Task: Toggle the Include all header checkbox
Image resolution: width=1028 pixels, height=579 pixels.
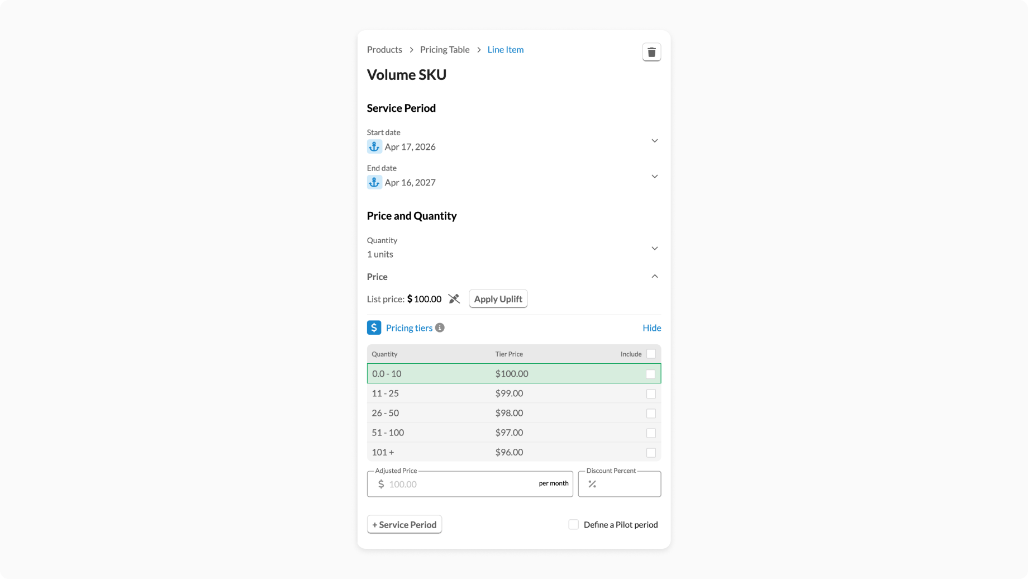Action: click(651, 354)
